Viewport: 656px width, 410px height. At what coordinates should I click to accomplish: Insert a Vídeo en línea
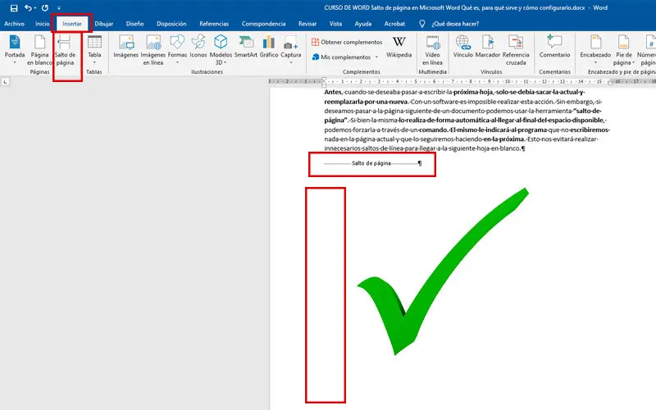click(x=432, y=50)
